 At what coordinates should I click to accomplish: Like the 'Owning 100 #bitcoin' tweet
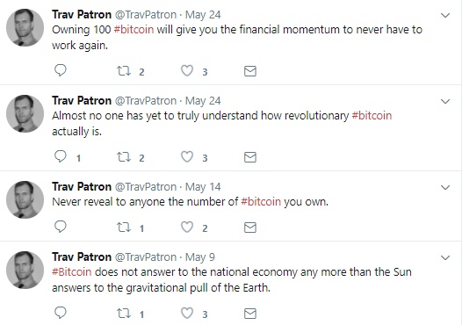[x=187, y=71]
